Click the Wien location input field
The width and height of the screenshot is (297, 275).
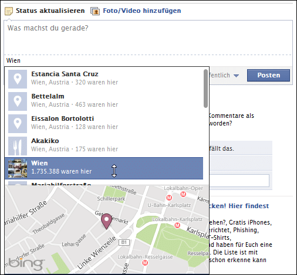click(148, 60)
